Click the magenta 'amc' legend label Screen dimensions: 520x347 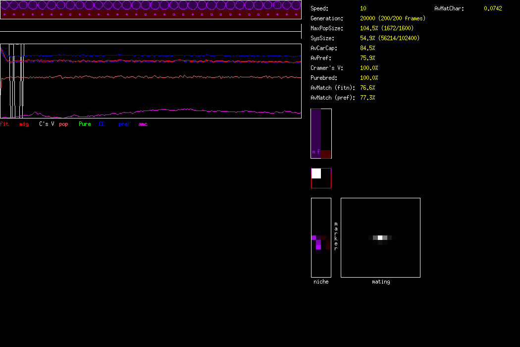pos(143,124)
